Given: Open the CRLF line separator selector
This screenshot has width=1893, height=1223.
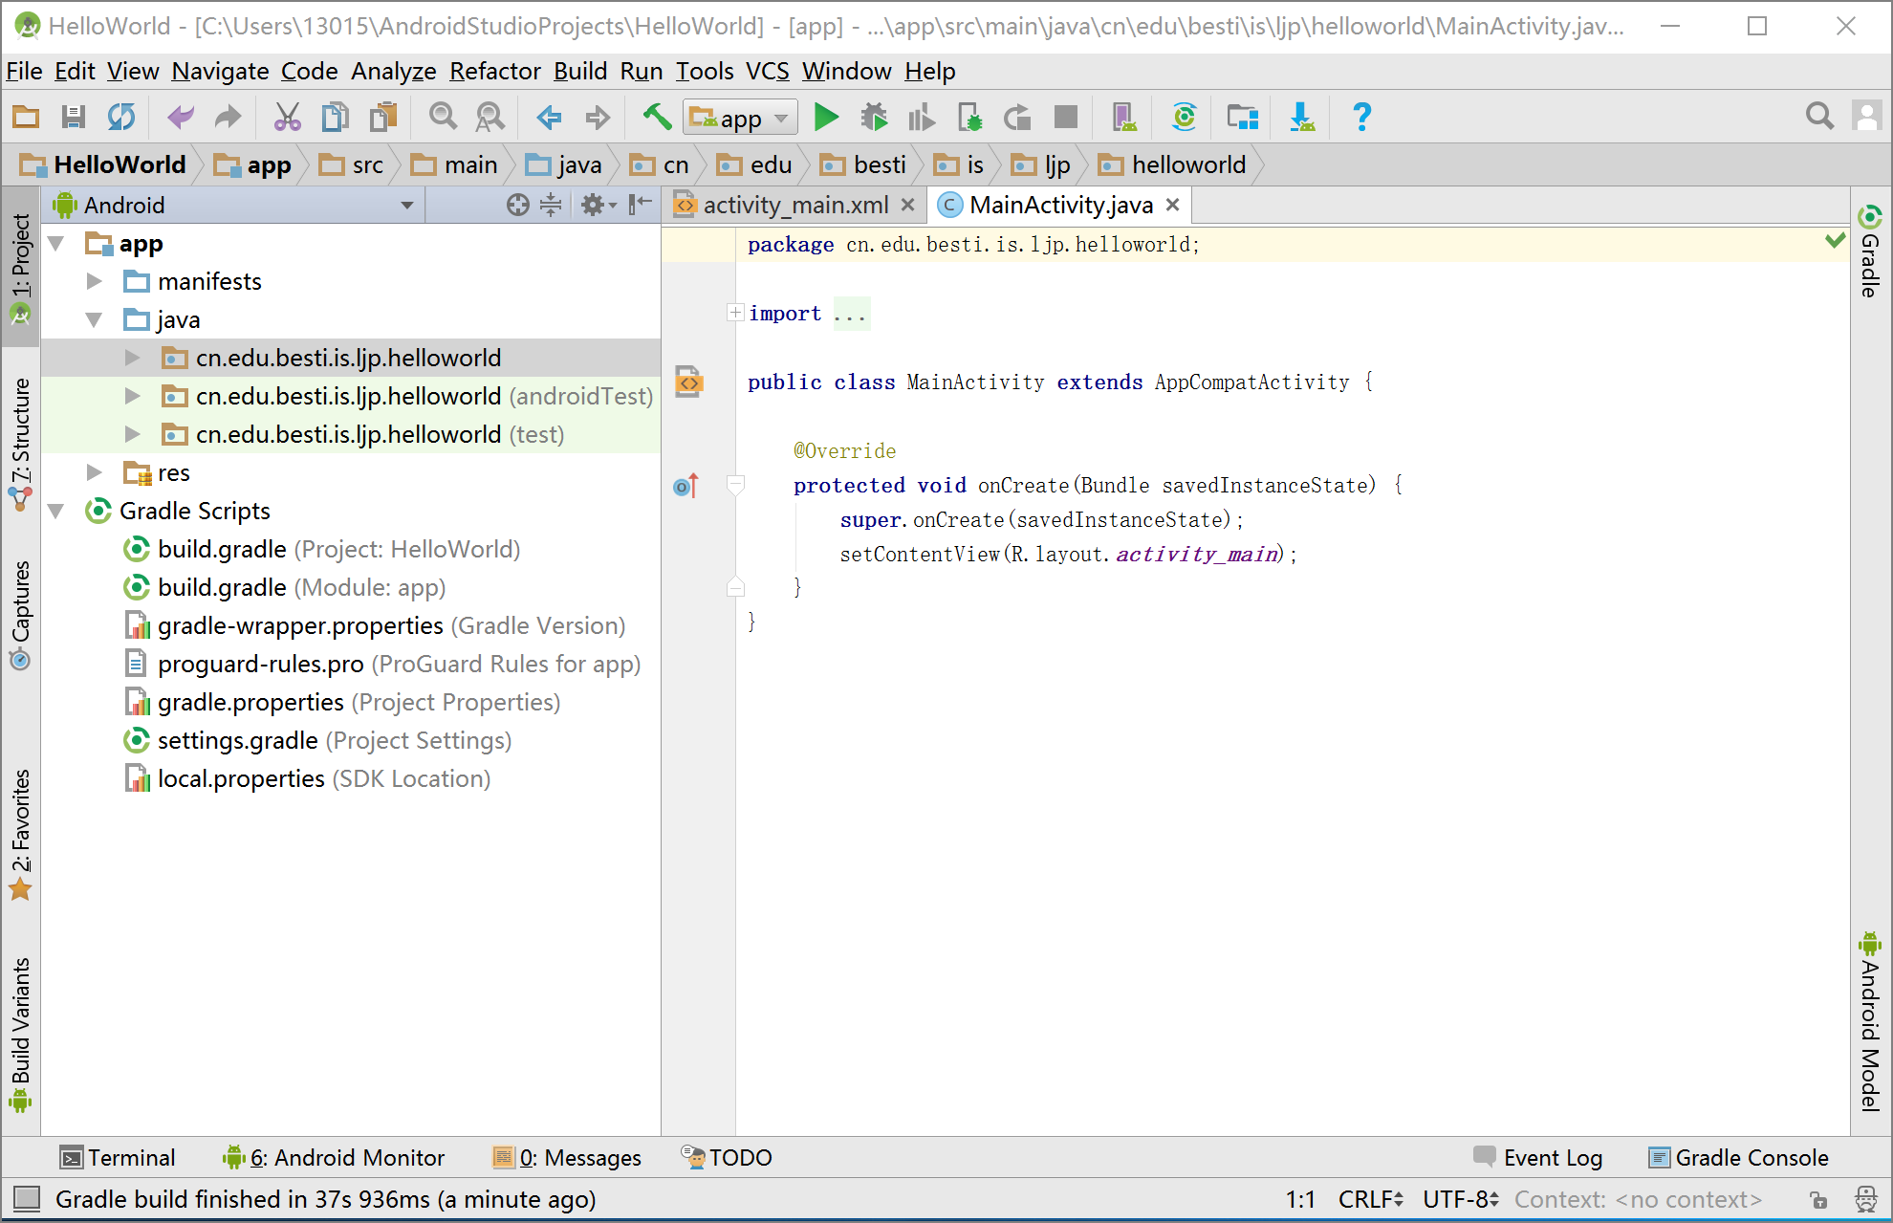Looking at the screenshot, I should [1370, 1199].
